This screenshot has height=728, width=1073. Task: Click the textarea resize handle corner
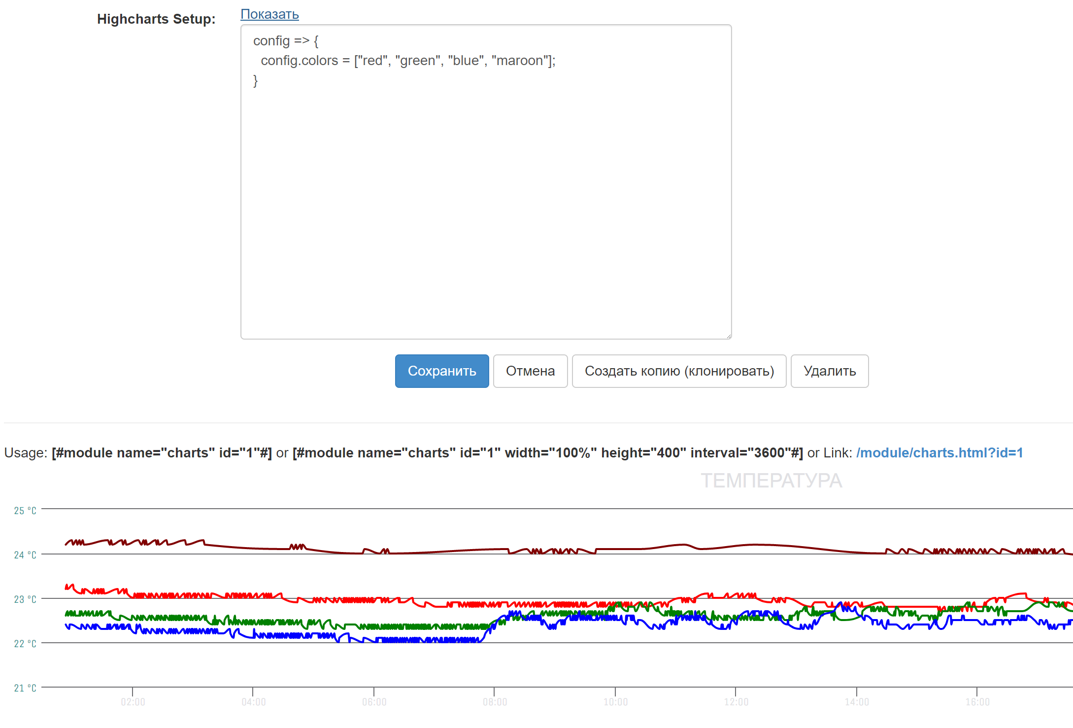coord(729,336)
